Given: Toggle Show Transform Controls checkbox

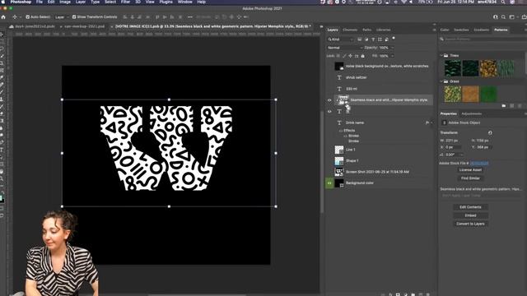Looking at the screenshot, I should pos(74,17).
